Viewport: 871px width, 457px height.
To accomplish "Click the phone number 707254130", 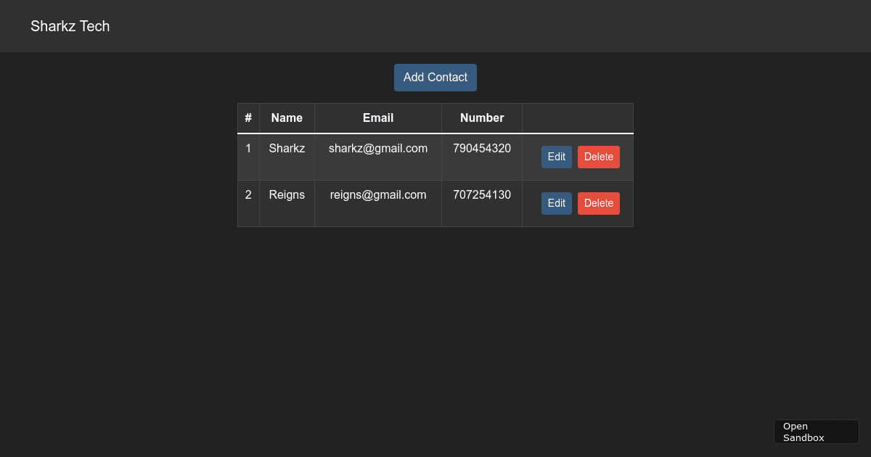I will [x=481, y=194].
